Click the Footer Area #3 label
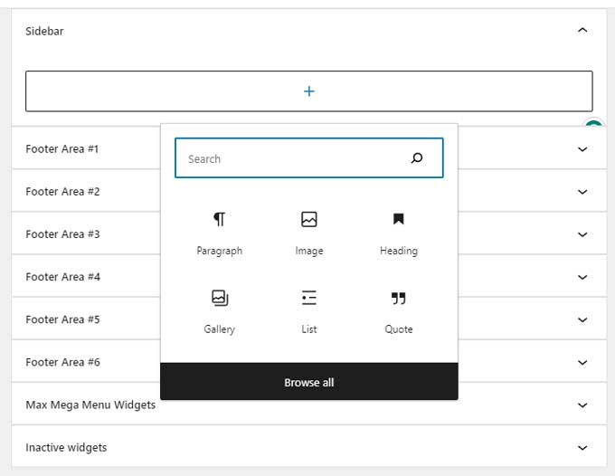 pos(62,234)
